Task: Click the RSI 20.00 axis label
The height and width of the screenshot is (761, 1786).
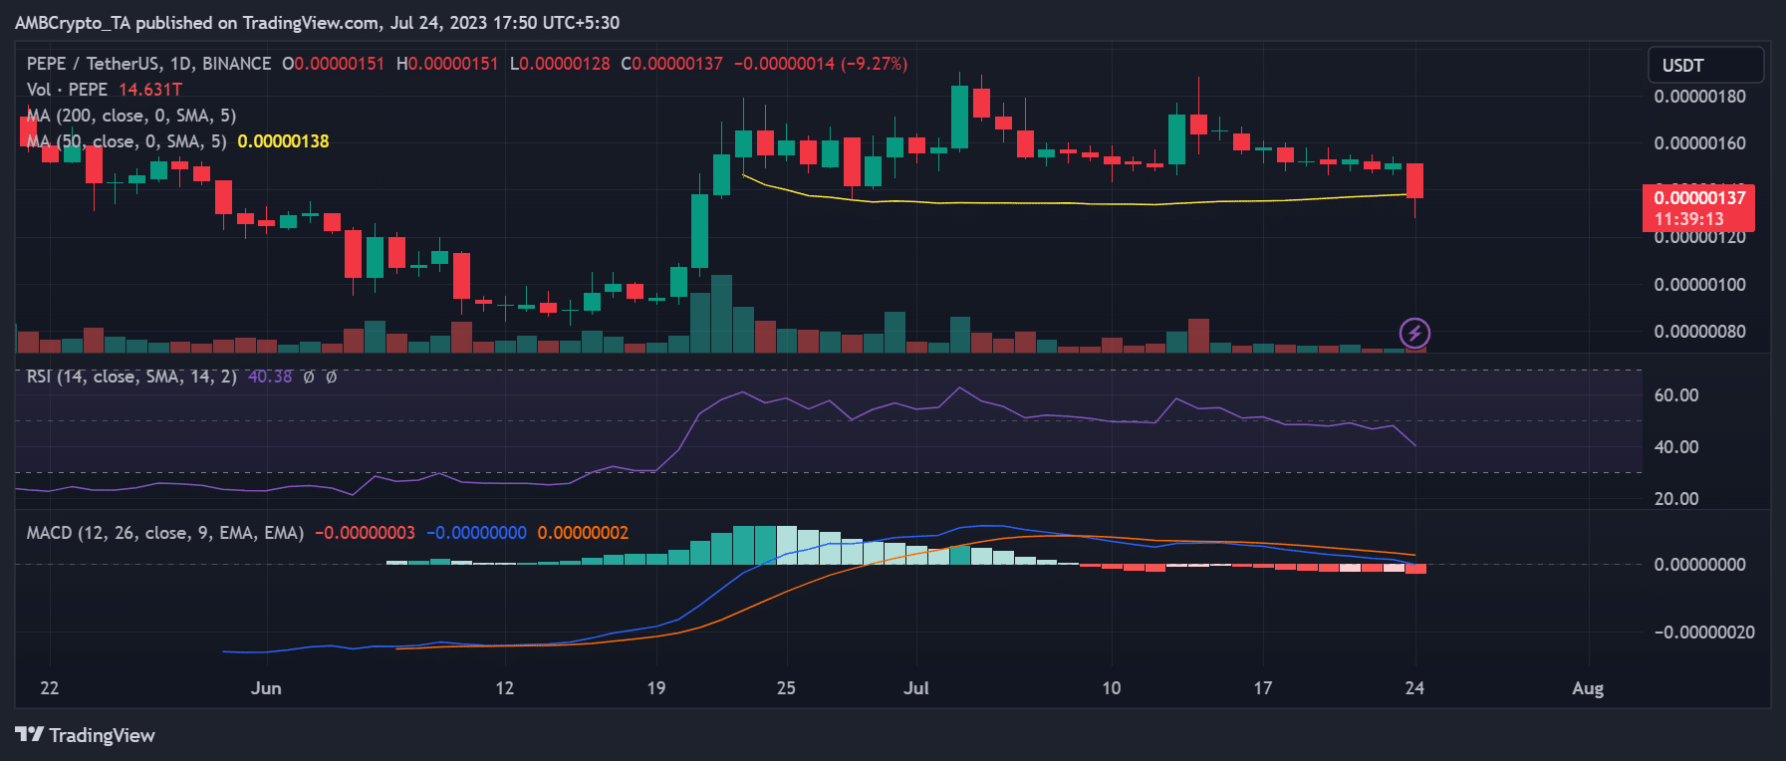Action: click(1676, 499)
